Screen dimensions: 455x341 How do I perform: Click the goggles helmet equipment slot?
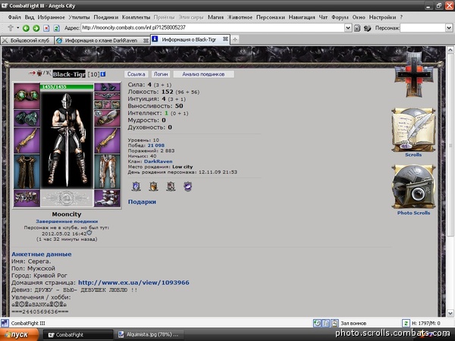(27, 96)
